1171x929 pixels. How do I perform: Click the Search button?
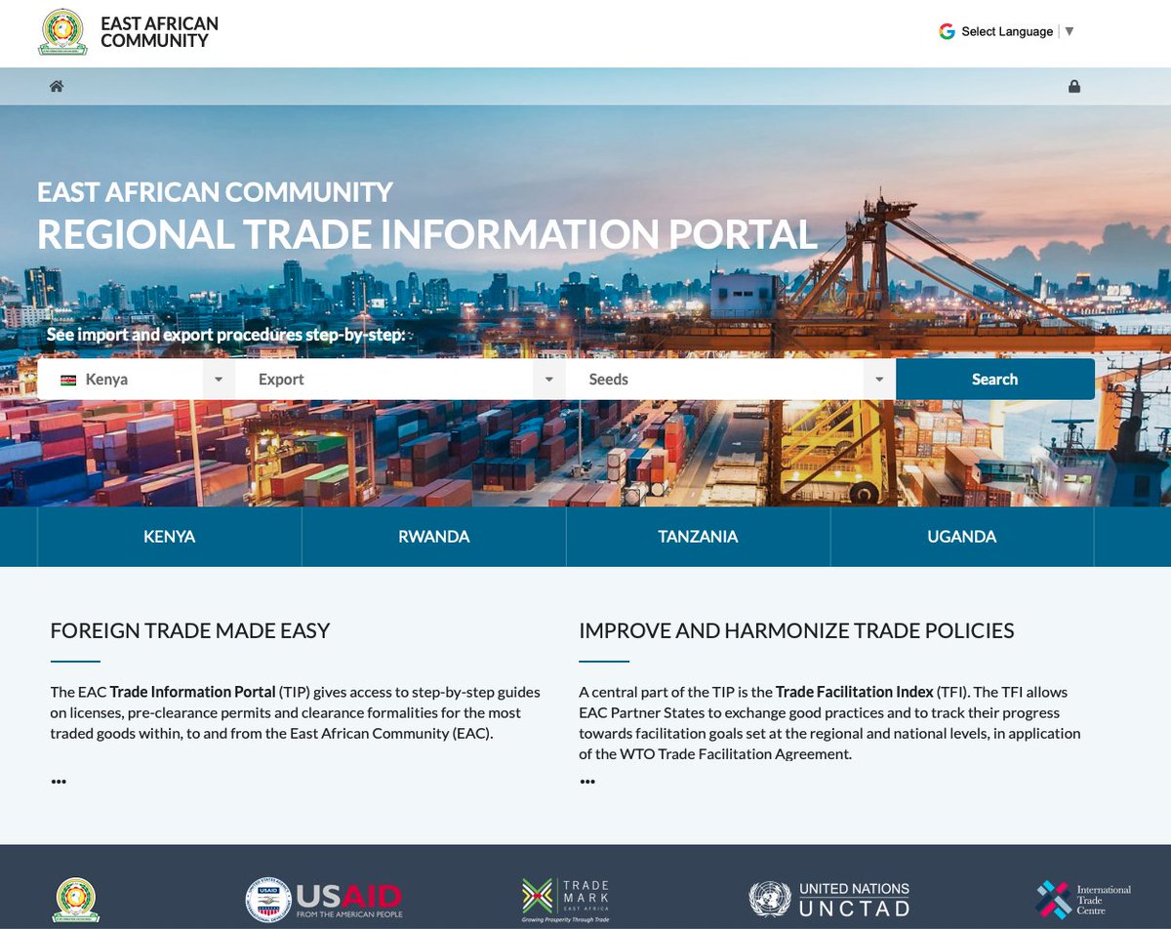point(994,379)
